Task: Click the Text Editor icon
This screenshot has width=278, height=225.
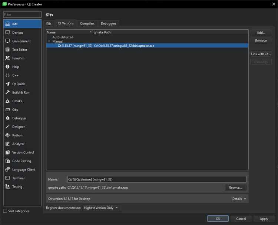Action: point(7,49)
